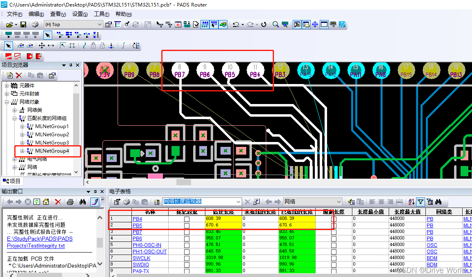Click the Move cross-arrows tool
Screen dimensions: 472x277
tap(42, 46)
